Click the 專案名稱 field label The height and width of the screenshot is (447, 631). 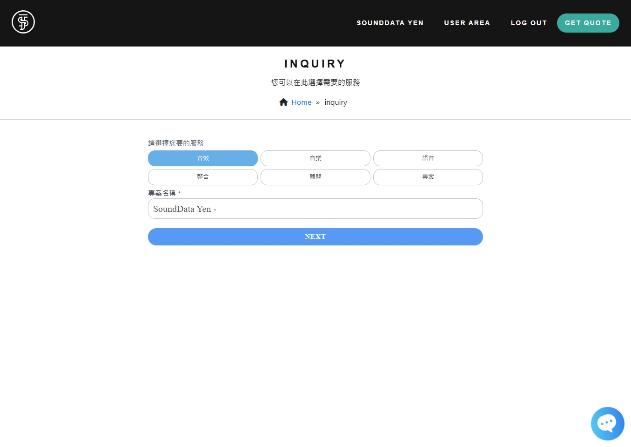click(x=162, y=193)
